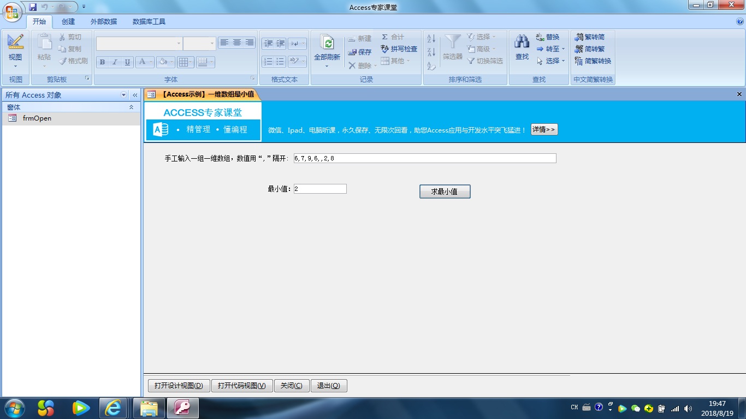Click the Office button orb

tap(12, 11)
